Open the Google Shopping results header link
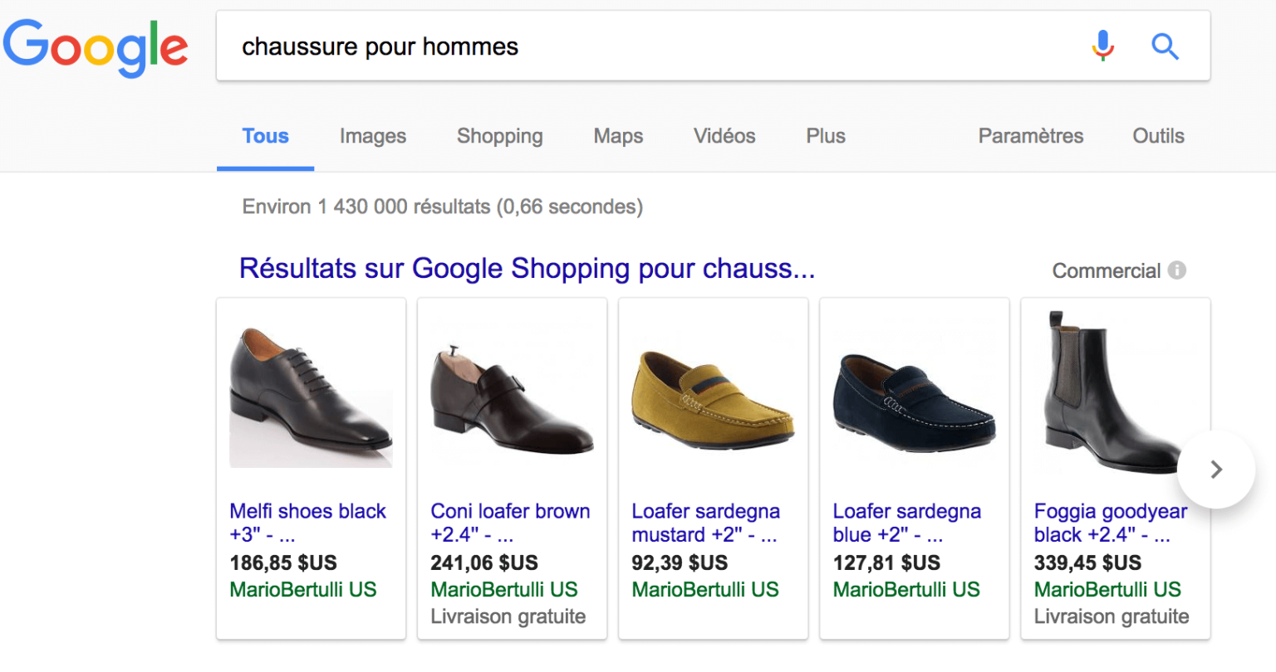 527,268
